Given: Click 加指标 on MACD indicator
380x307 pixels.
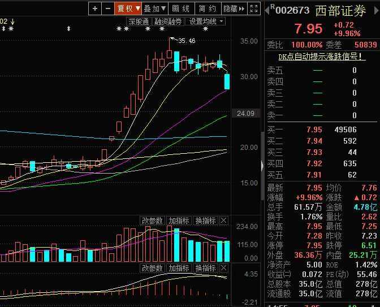Looking at the screenshot, I should (179, 268).
